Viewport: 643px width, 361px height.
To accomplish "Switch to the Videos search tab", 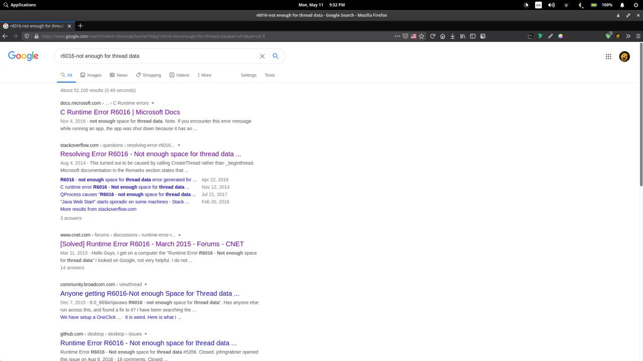I will pyautogui.click(x=179, y=75).
